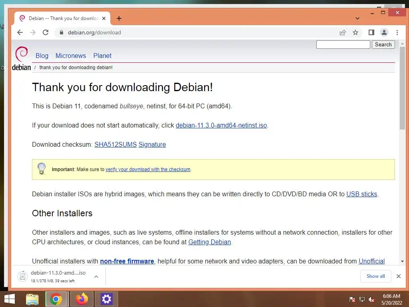409x307 pixels.
Task: Click the lightbulb tip icon
Action: coord(42,169)
